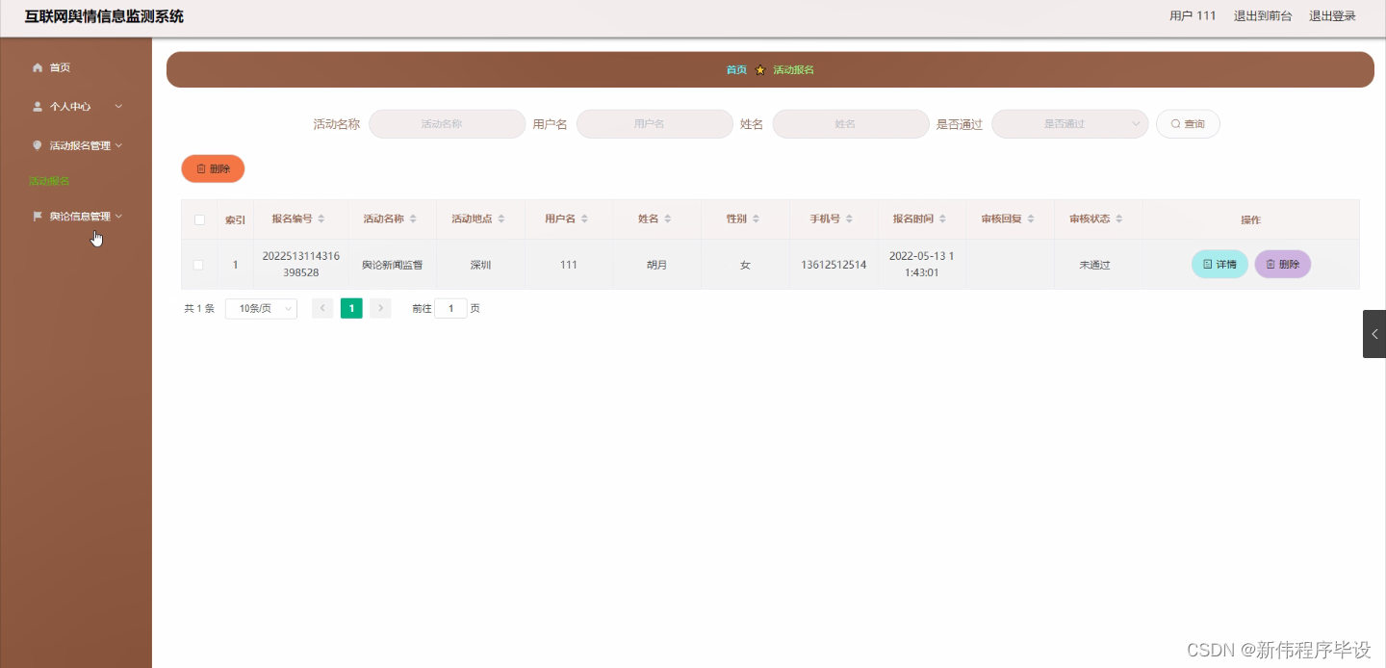Image resolution: width=1386 pixels, height=668 pixels.
Task: Click 退出登录 to log out
Action: [1332, 16]
